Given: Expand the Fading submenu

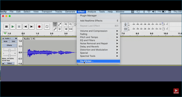Looking at the screenshot, I should pos(98,34).
